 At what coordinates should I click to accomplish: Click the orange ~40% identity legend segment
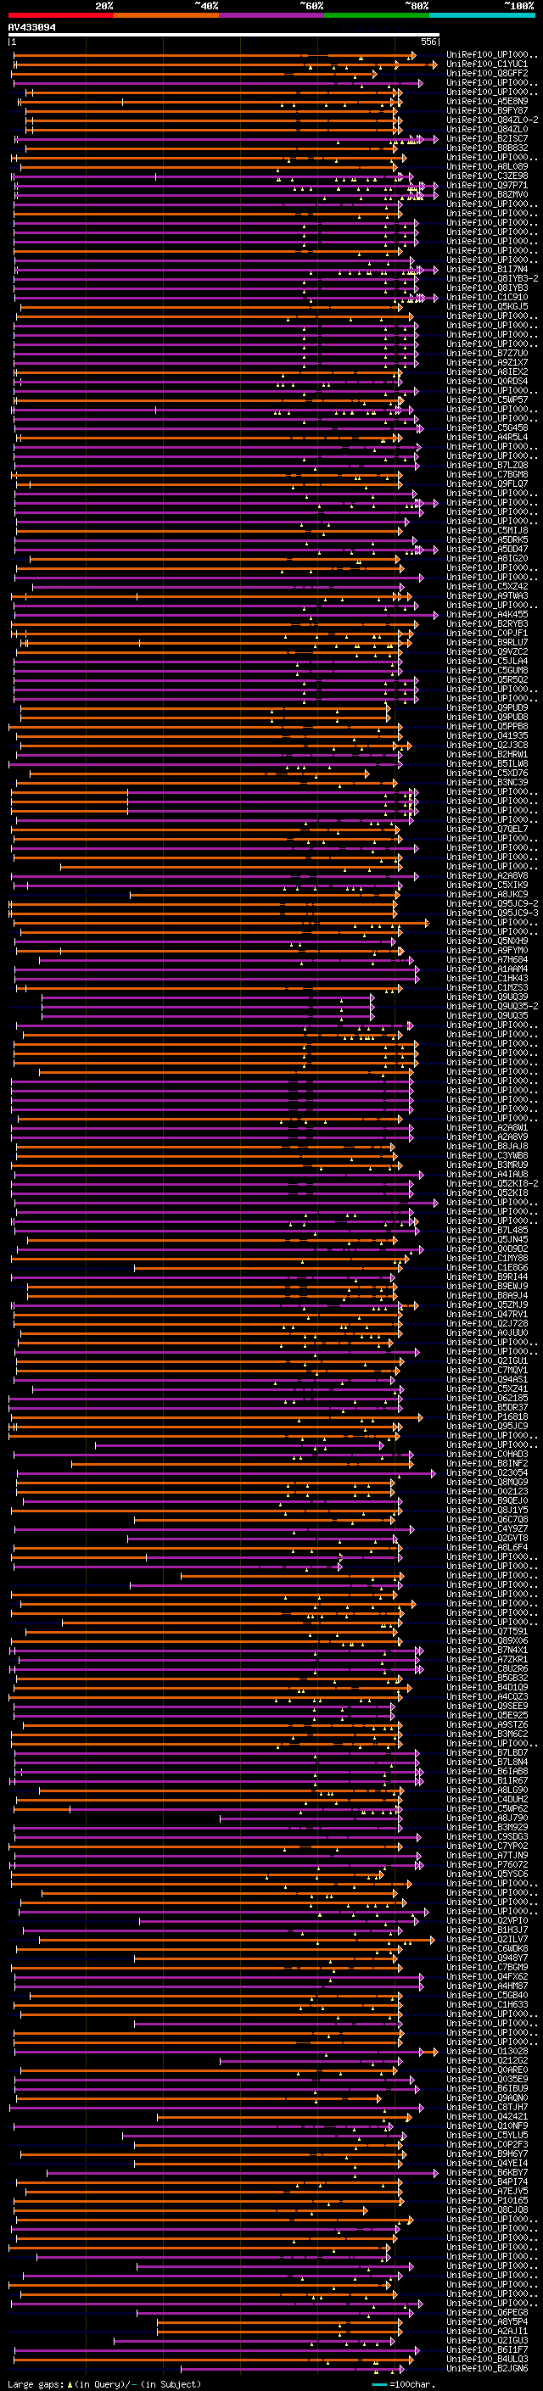coord(166,15)
